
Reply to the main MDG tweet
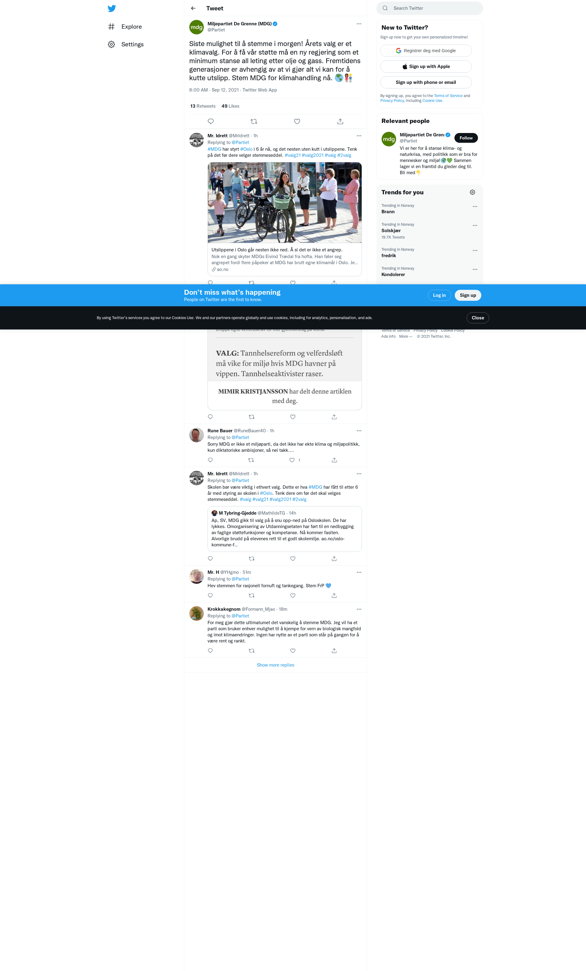211,121
